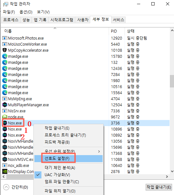Click the vertical scrollbar thumb

[172, 81]
